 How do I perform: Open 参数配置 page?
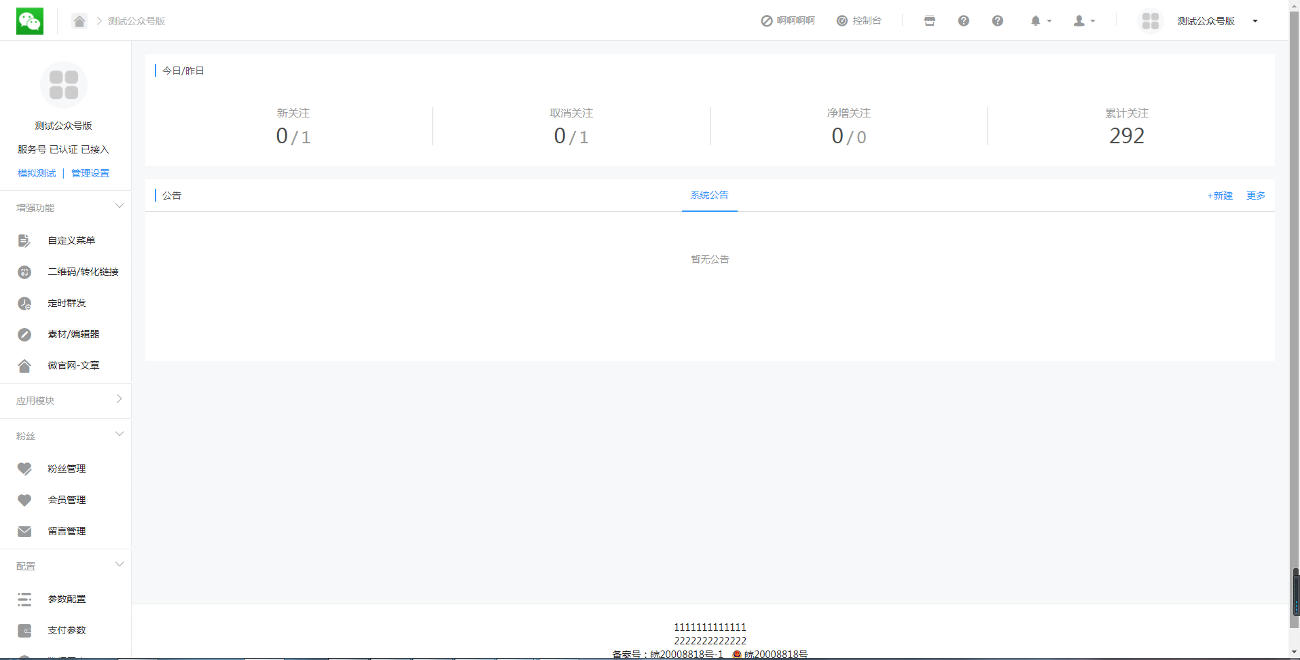point(66,599)
